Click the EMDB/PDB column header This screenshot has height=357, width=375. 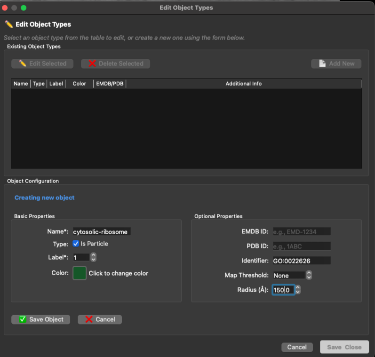(x=110, y=84)
